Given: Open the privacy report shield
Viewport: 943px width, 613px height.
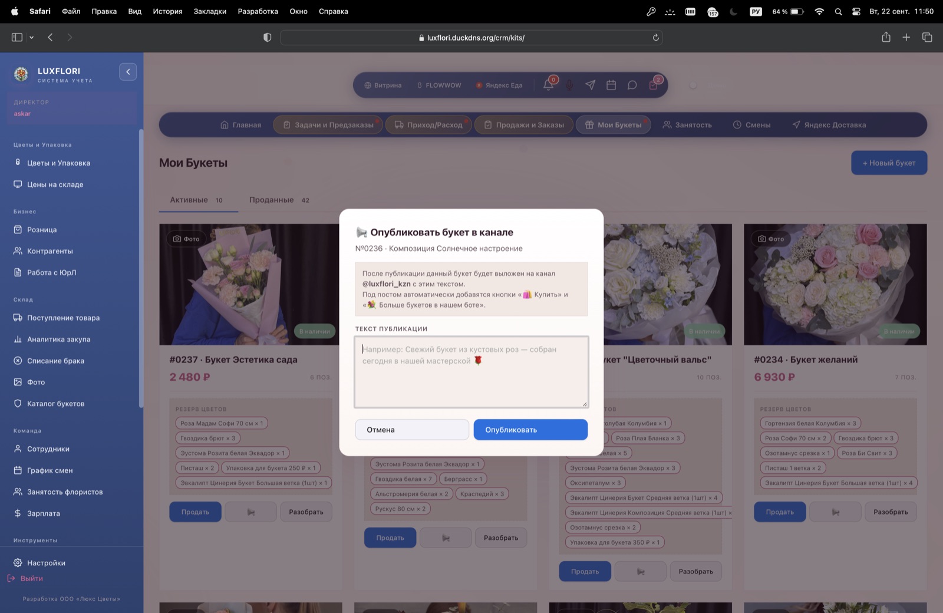Looking at the screenshot, I should 267,37.
